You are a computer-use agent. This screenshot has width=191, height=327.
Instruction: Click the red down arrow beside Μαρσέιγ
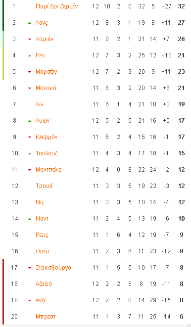(30, 72)
